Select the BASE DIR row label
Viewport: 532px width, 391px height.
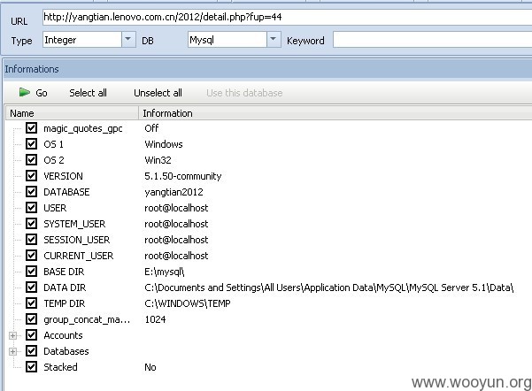click(64, 272)
